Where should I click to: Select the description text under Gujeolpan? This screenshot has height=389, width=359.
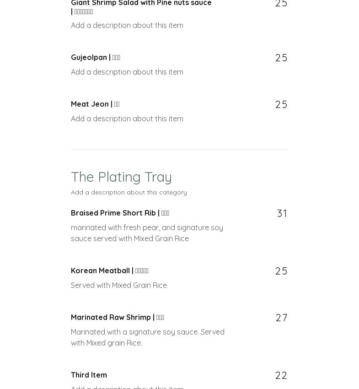(x=127, y=72)
